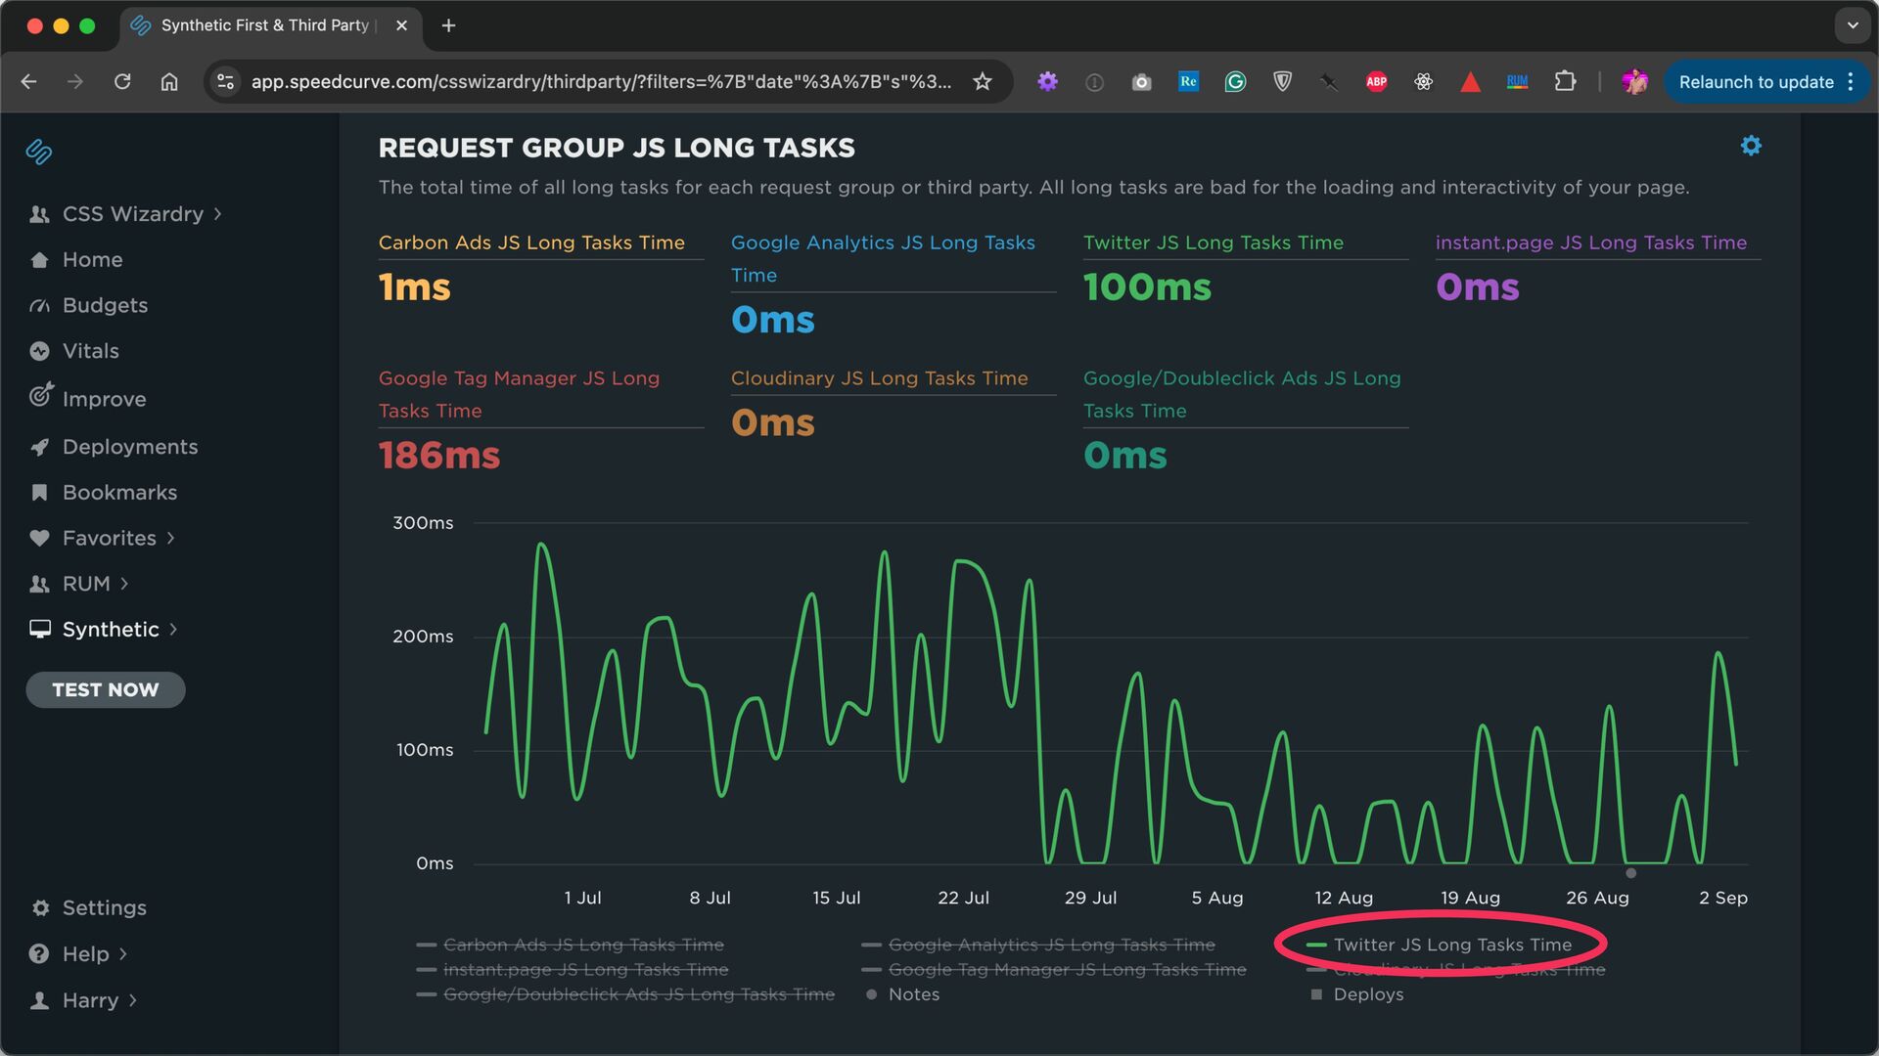The height and width of the screenshot is (1056, 1879).
Task: Expand Harry account submenu chevron
Action: point(133,1000)
